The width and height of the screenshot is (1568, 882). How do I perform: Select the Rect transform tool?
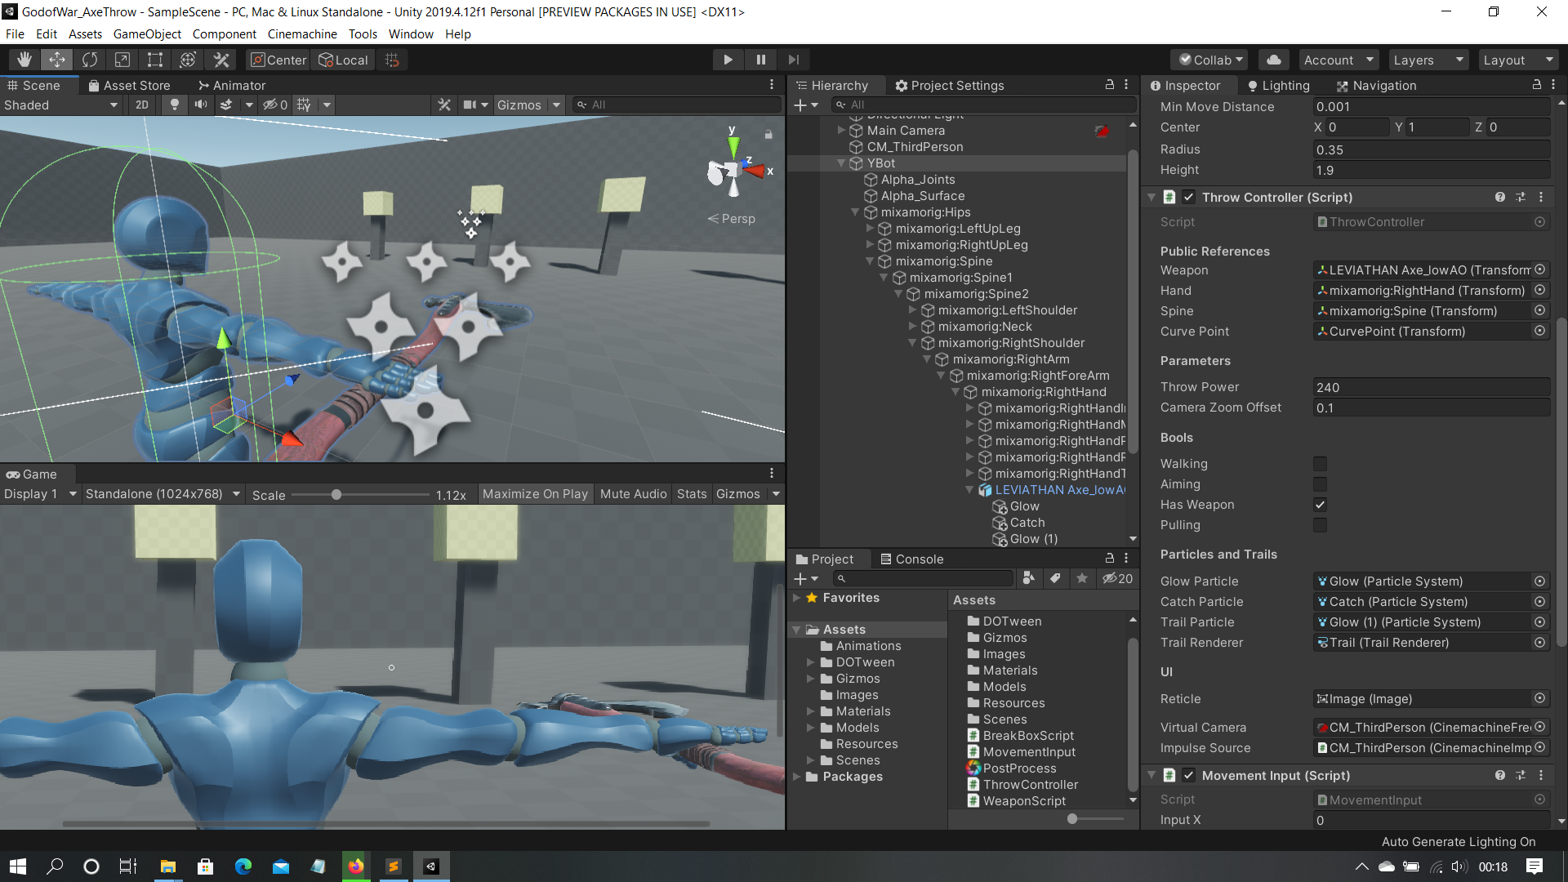coord(155,60)
